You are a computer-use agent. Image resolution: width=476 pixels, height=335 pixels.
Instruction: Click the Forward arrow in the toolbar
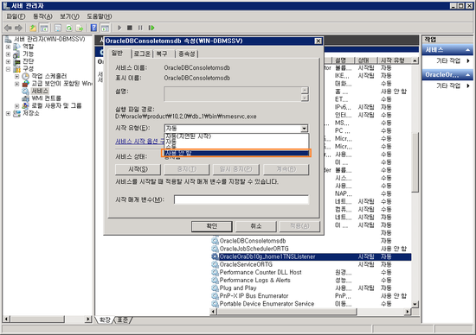19,28
